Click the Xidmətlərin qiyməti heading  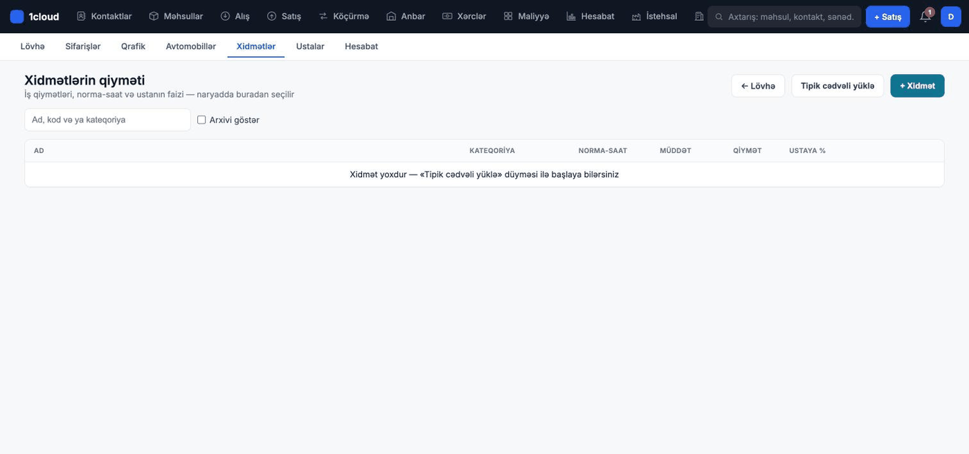84,80
